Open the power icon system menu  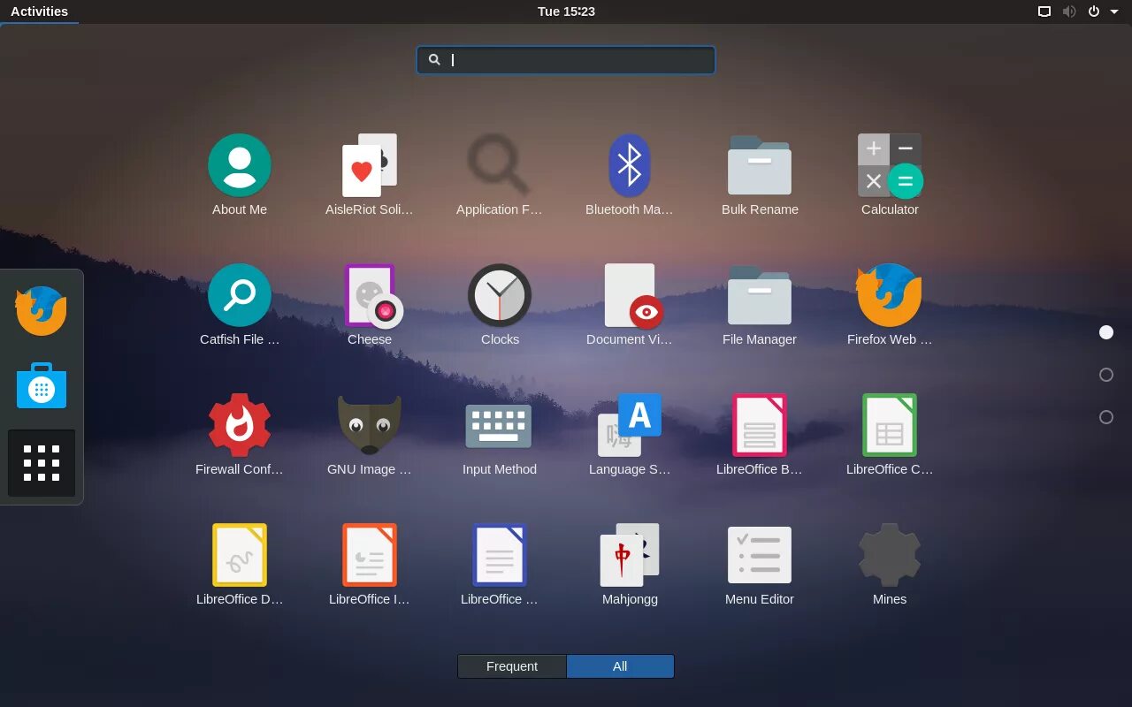click(1094, 11)
